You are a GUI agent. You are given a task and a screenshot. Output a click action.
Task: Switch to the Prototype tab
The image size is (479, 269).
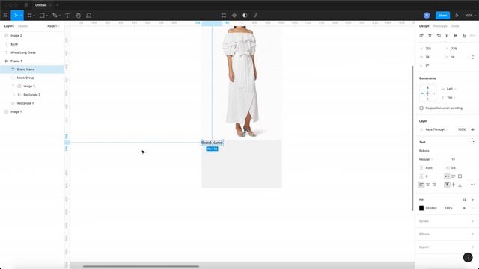(x=440, y=26)
